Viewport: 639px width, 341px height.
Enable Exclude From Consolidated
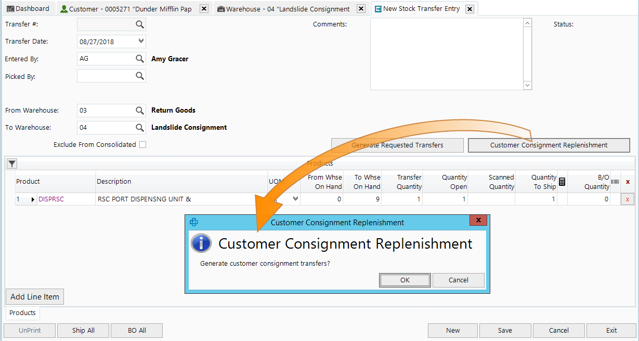(x=142, y=144)
